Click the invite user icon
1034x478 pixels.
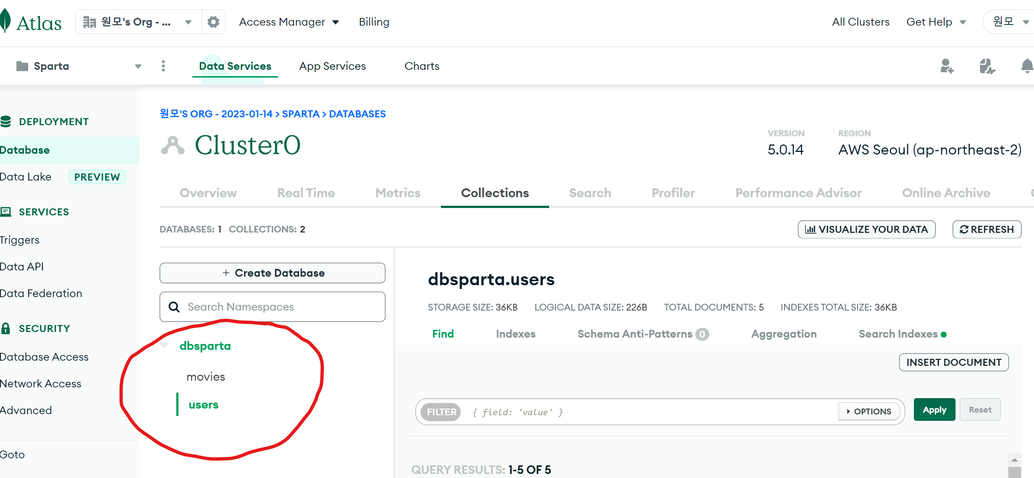[947, 66]
